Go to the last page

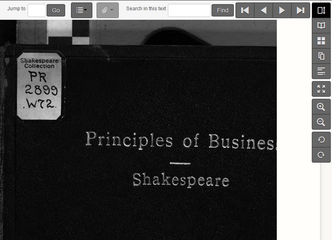[x=301, y=10]
